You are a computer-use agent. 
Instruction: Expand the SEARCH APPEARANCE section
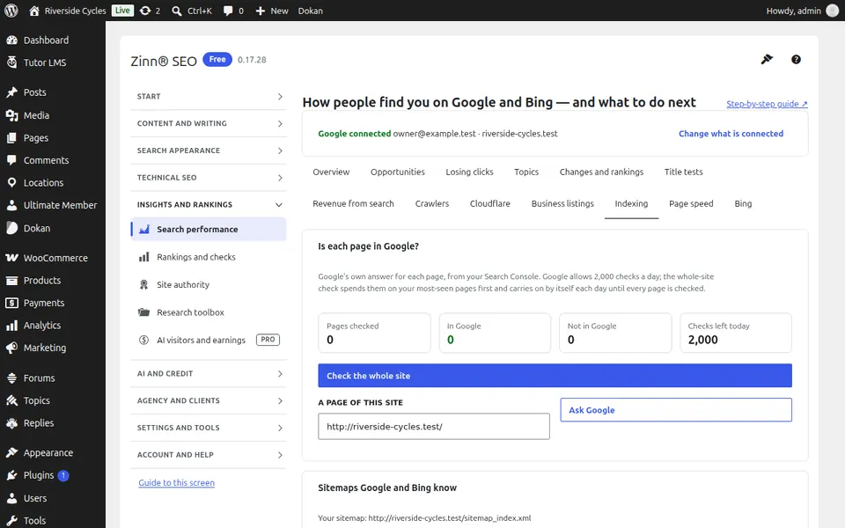point(209,150)
